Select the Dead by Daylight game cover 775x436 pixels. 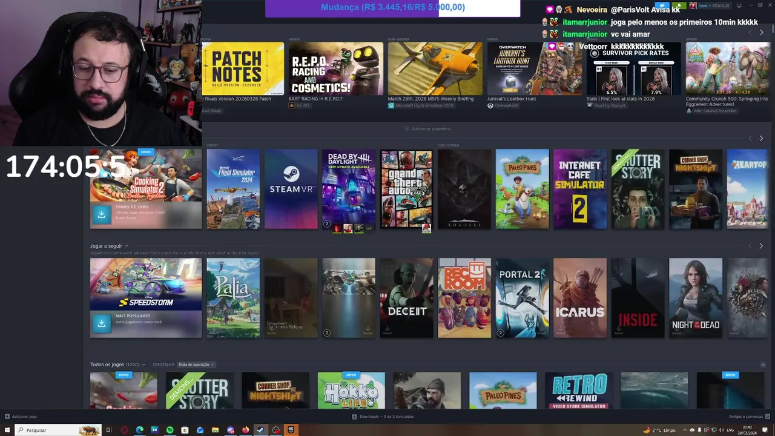(349, 189)
